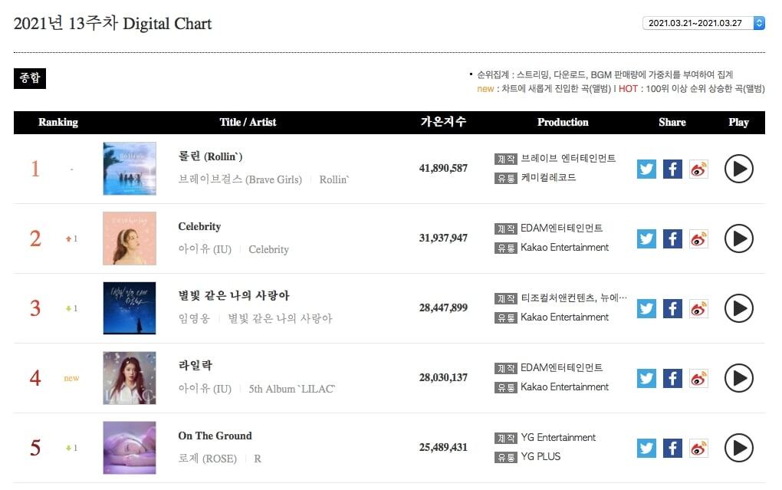
Task: Open Rollin' album cover thumbnail
Action: pyautogui.click(x=130, y=169)
